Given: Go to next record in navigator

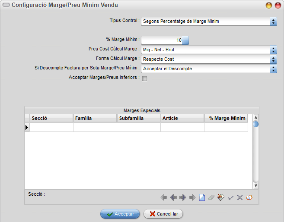Looking at the screenshot, I should pos(183,197).
